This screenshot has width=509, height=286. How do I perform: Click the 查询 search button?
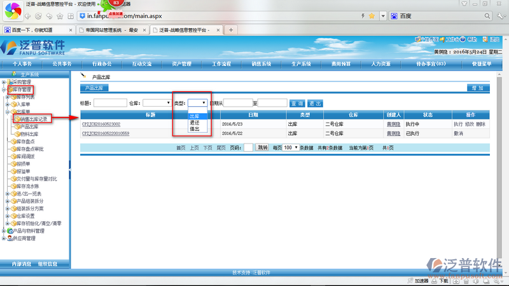tap(296, 102)
